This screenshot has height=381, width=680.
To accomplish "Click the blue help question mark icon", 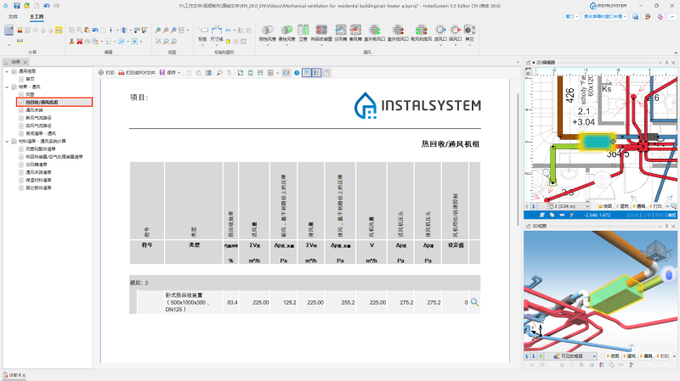I will pyautogui.click(x=297, y=73).
